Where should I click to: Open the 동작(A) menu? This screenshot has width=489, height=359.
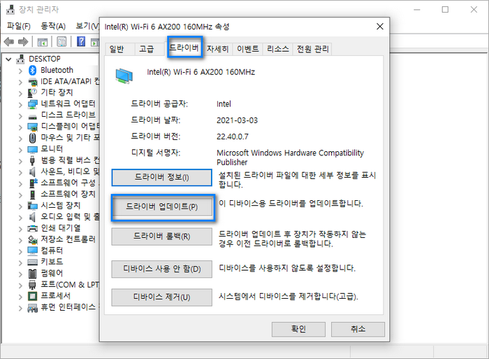tap(53, 26)
